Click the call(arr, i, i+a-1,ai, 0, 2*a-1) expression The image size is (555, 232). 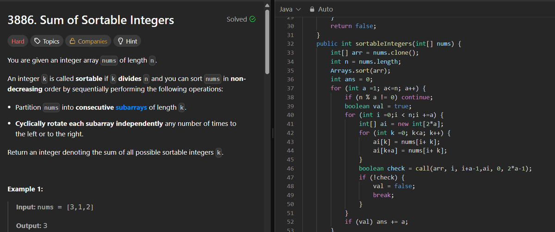(x=473, y=168)
